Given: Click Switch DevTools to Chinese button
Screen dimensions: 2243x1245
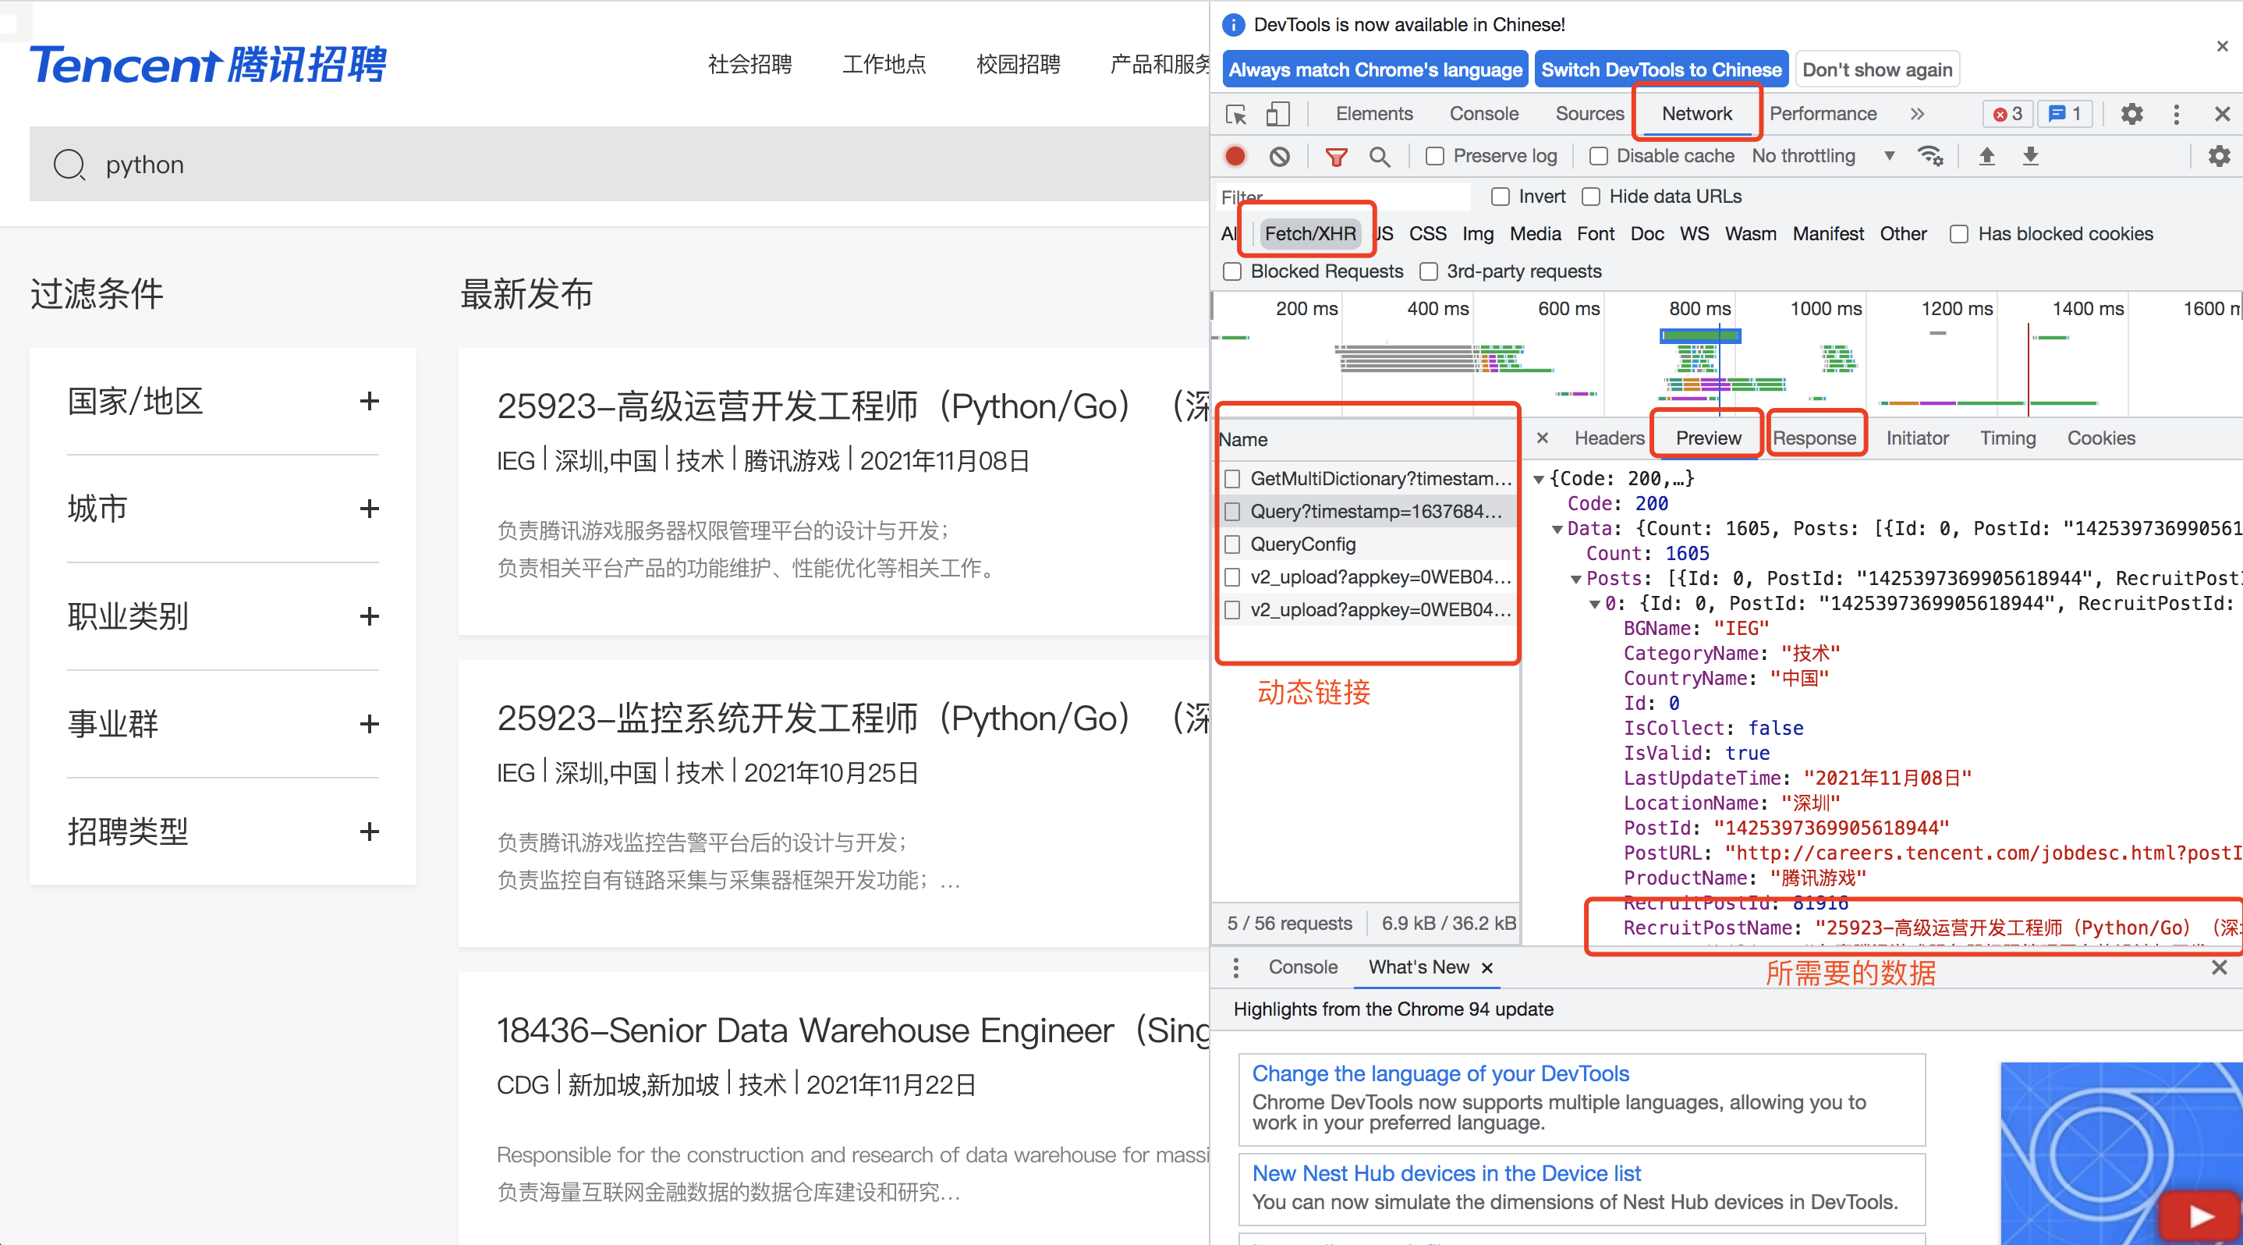Looking at the screenshot, I should click(1661, 69).
